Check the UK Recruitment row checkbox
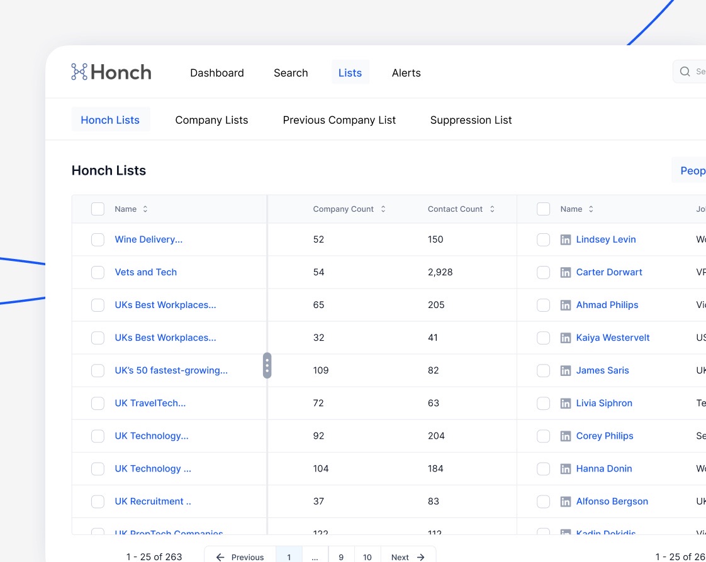The height and width of the screenshot is (562, 706). [x=98, y=501]
